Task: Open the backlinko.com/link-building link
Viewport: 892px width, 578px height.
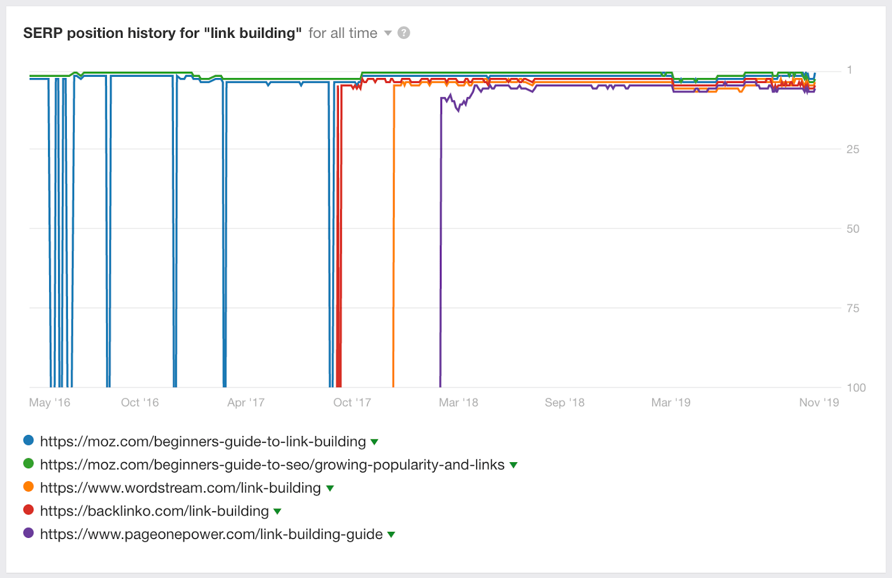Action: [x=154, y=511]
